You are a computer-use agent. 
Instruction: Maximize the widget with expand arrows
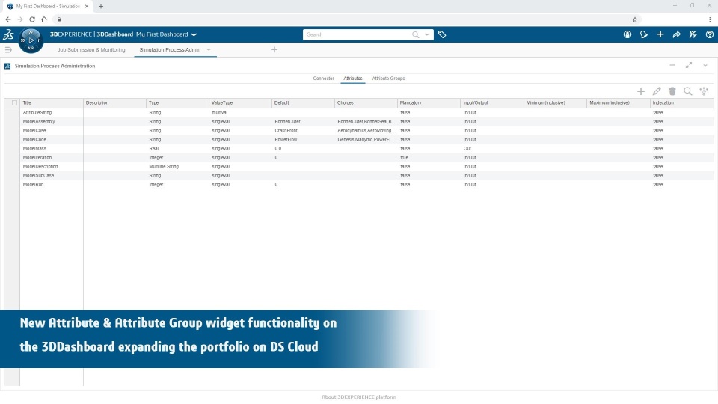click(689, 66)
